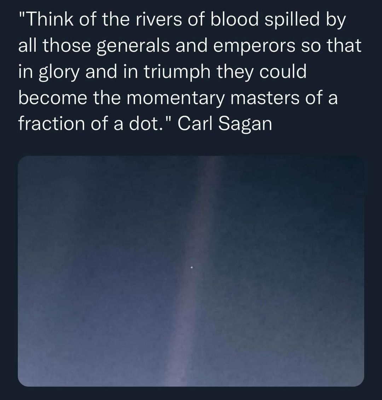The width and height of the screenshot is (382, 400).
Task: Click the word "could" in the third line
Action: tap(283, 72)
